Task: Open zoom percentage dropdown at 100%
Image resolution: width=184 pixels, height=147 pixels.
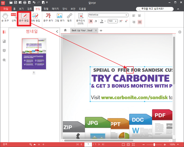Action: click(x=178, y=144)
